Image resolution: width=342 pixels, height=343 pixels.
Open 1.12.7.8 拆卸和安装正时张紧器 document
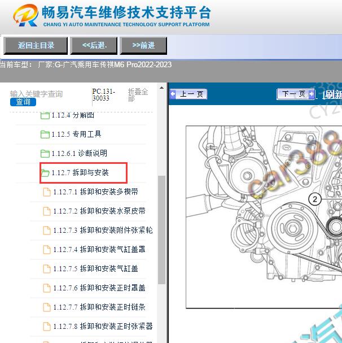103,326
